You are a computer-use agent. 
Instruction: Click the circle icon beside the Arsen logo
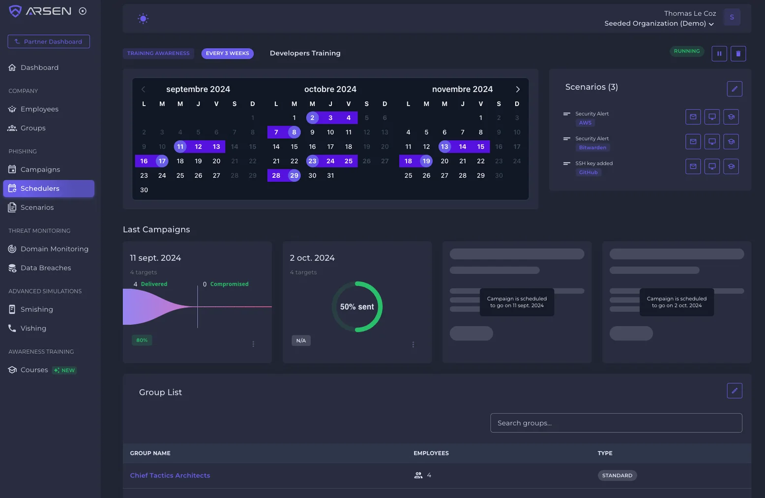coord(83,11)
